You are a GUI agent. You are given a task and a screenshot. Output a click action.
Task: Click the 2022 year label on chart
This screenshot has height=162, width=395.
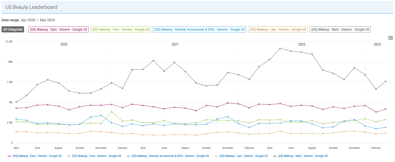tap(302, 44)
